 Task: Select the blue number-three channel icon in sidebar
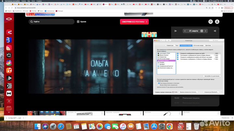click(9, 40)
